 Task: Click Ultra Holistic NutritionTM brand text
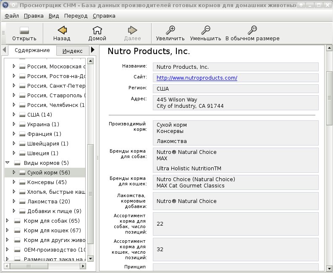tap(189, 169)
